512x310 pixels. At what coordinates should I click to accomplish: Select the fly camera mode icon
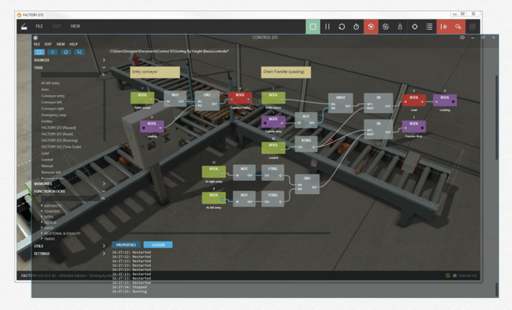385,27
